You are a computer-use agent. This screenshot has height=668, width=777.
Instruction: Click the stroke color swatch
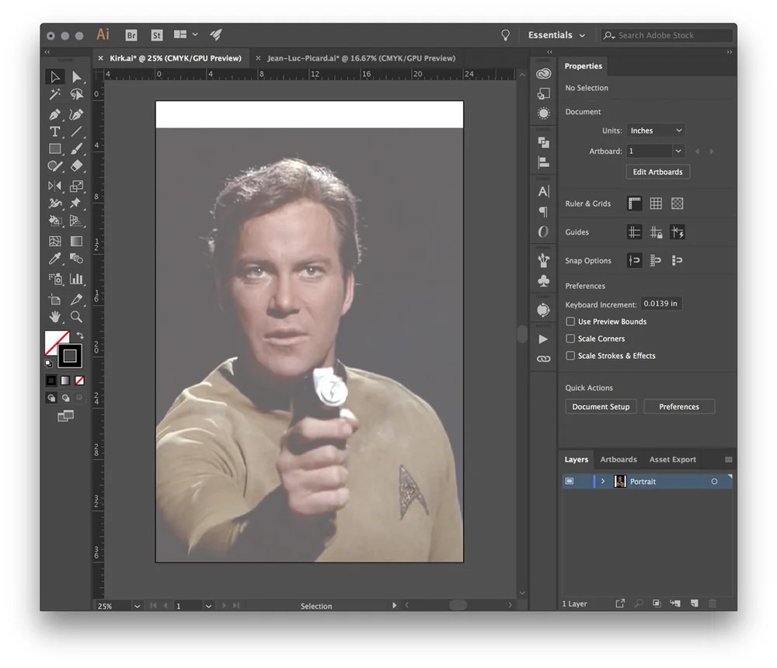tap(70, 356)
